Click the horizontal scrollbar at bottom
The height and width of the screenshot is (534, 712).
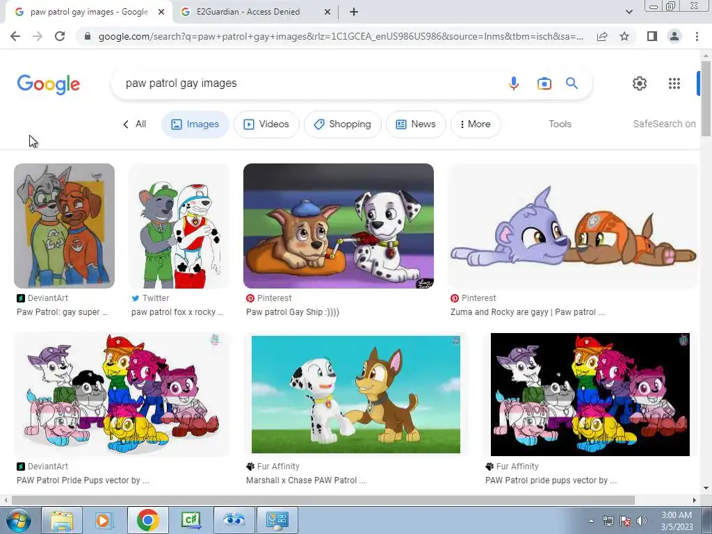[323, 500]
